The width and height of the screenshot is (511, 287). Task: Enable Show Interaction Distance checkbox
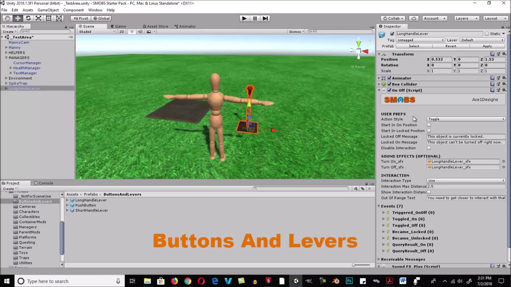[x=429, y=192]
